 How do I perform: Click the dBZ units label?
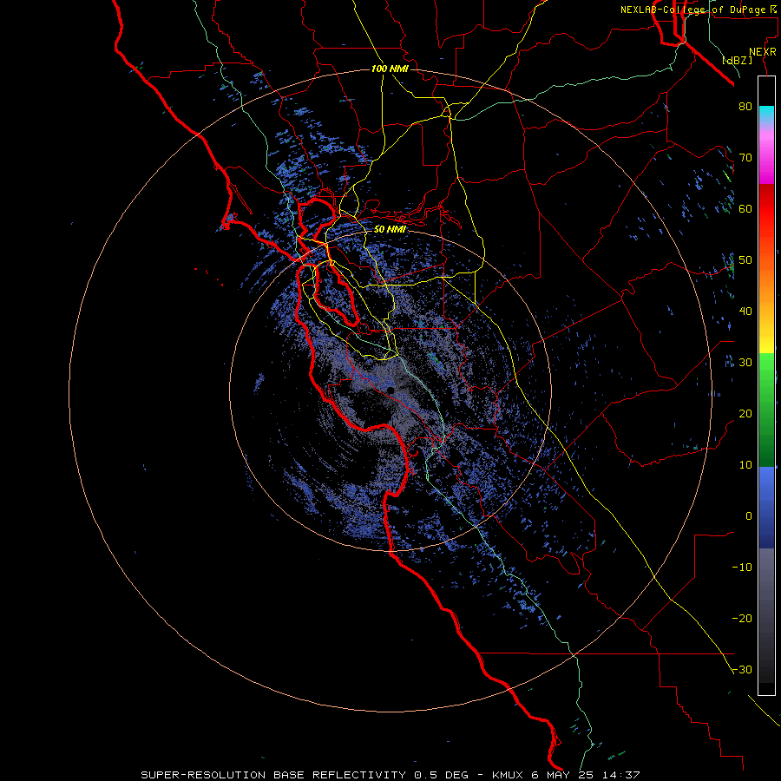pos(737,61)
